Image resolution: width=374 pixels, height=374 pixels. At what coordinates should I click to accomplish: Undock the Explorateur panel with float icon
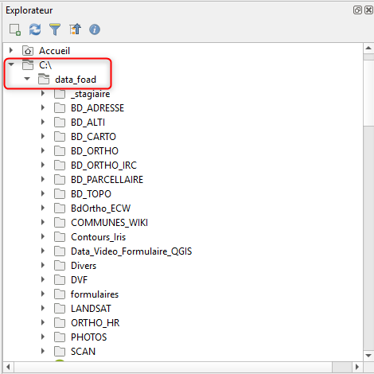(357, 10)
